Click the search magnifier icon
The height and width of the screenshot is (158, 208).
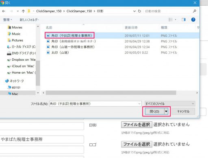coord(195,11)
